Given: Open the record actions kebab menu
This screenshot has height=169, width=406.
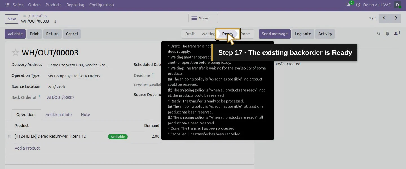Looking at the screenshot, I should point(55,21).
